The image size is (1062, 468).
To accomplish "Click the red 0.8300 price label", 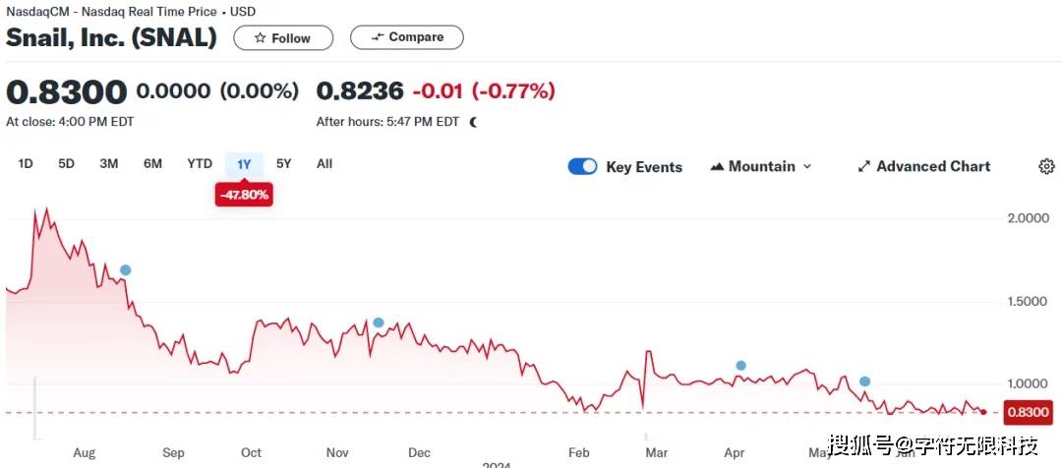I will (x=1029, y=412).
